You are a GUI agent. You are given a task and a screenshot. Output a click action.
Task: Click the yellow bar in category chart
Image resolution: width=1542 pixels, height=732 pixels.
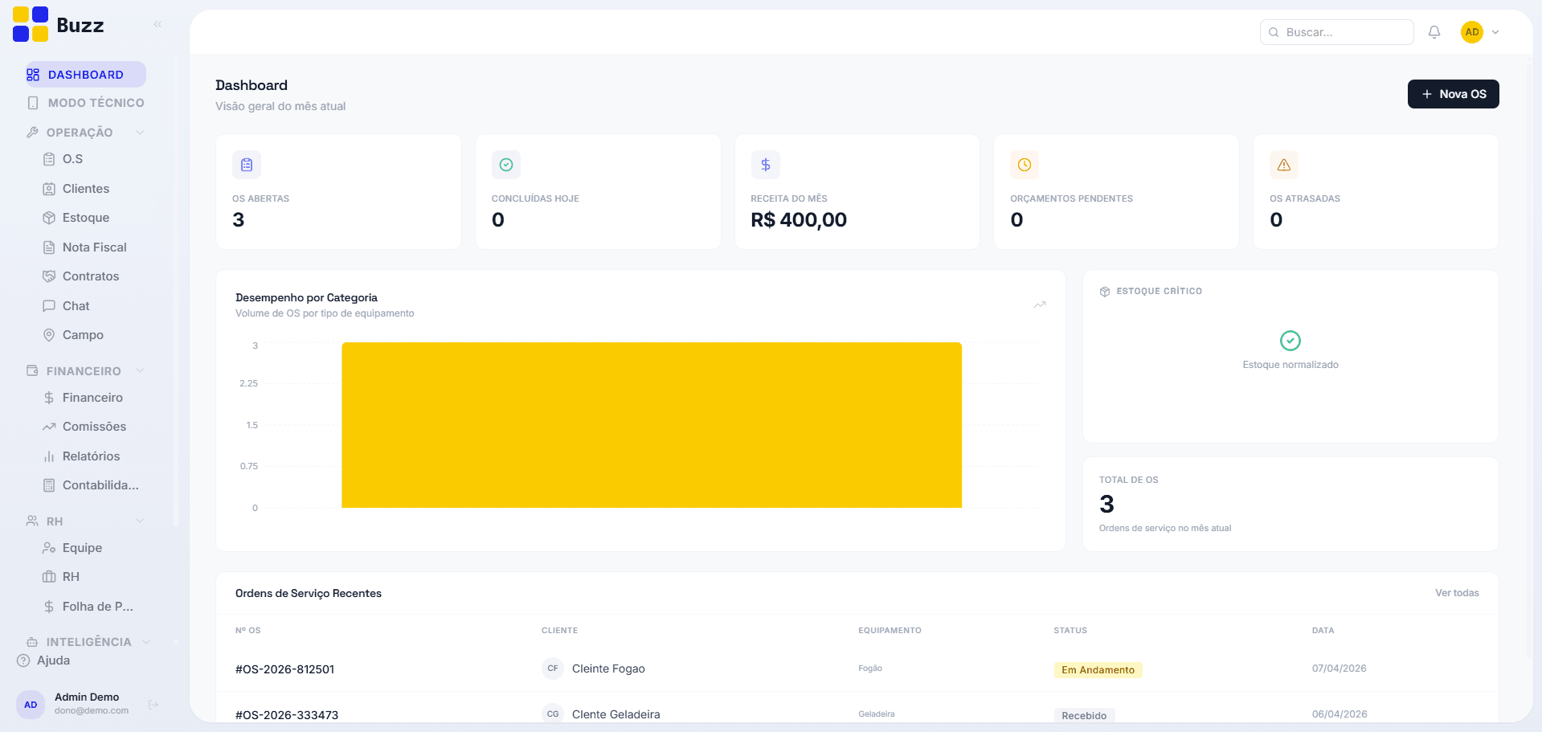652,425
